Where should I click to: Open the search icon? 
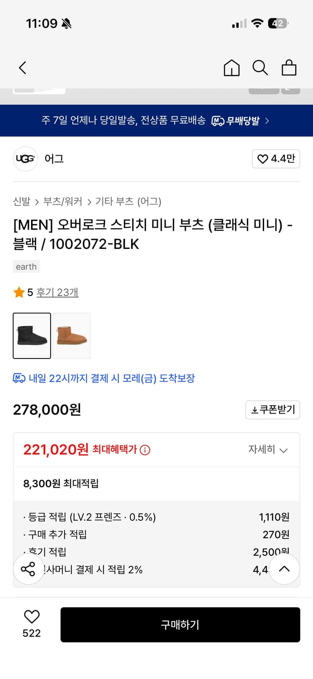pyautogui.click(x=260, y=68)
